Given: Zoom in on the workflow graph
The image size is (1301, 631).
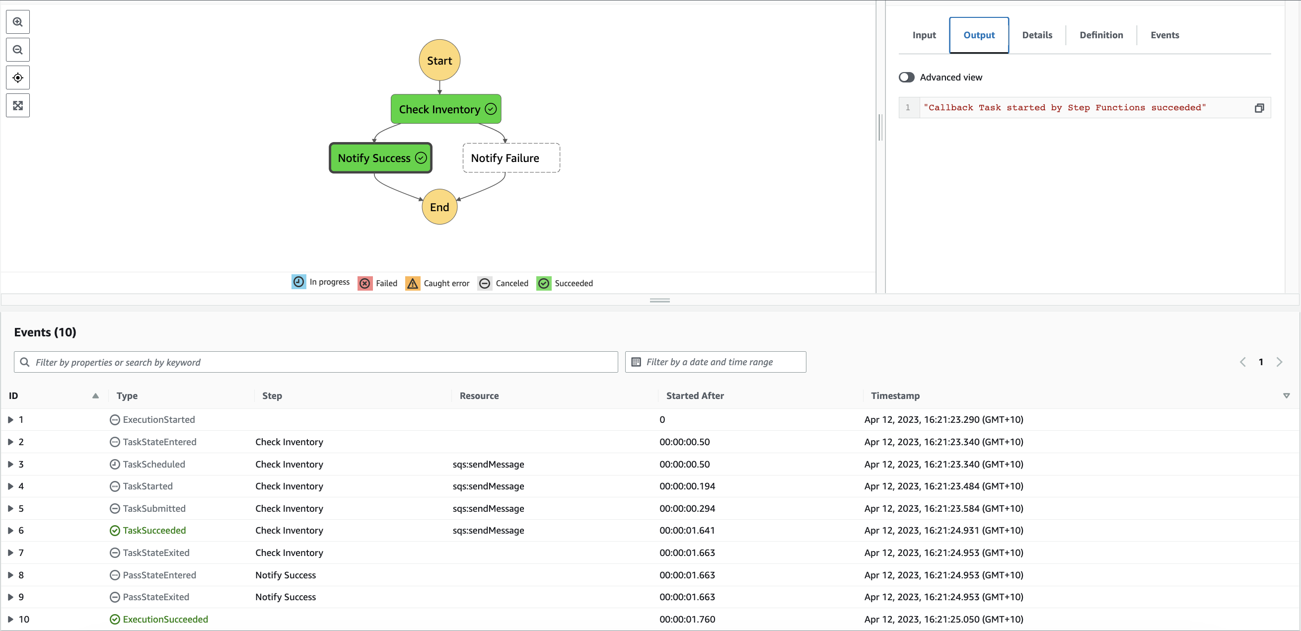Looking at the screenshot, I should pos(18,22).
